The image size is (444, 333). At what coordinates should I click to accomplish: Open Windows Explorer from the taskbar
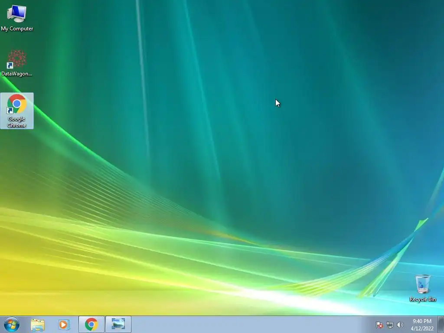point(38,324)
